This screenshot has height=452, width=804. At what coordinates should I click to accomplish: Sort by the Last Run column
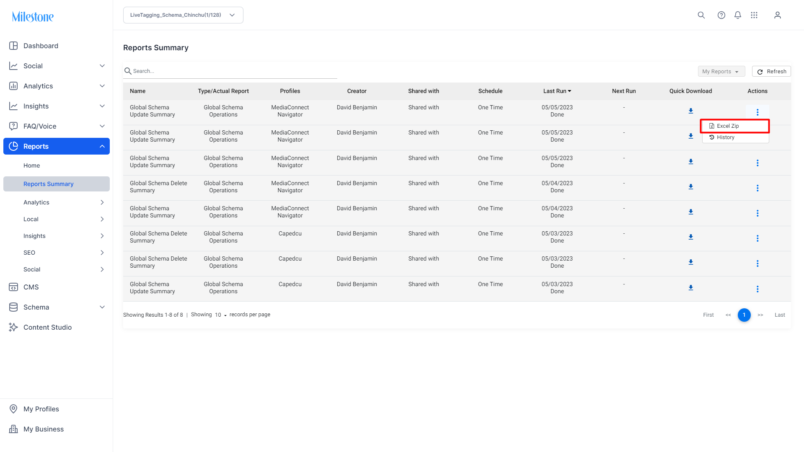pyautogui.click(x=557, y=91)
